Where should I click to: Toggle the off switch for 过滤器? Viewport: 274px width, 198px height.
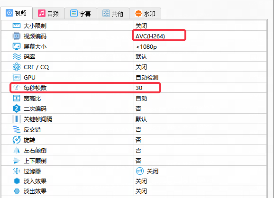click(140, 171)
